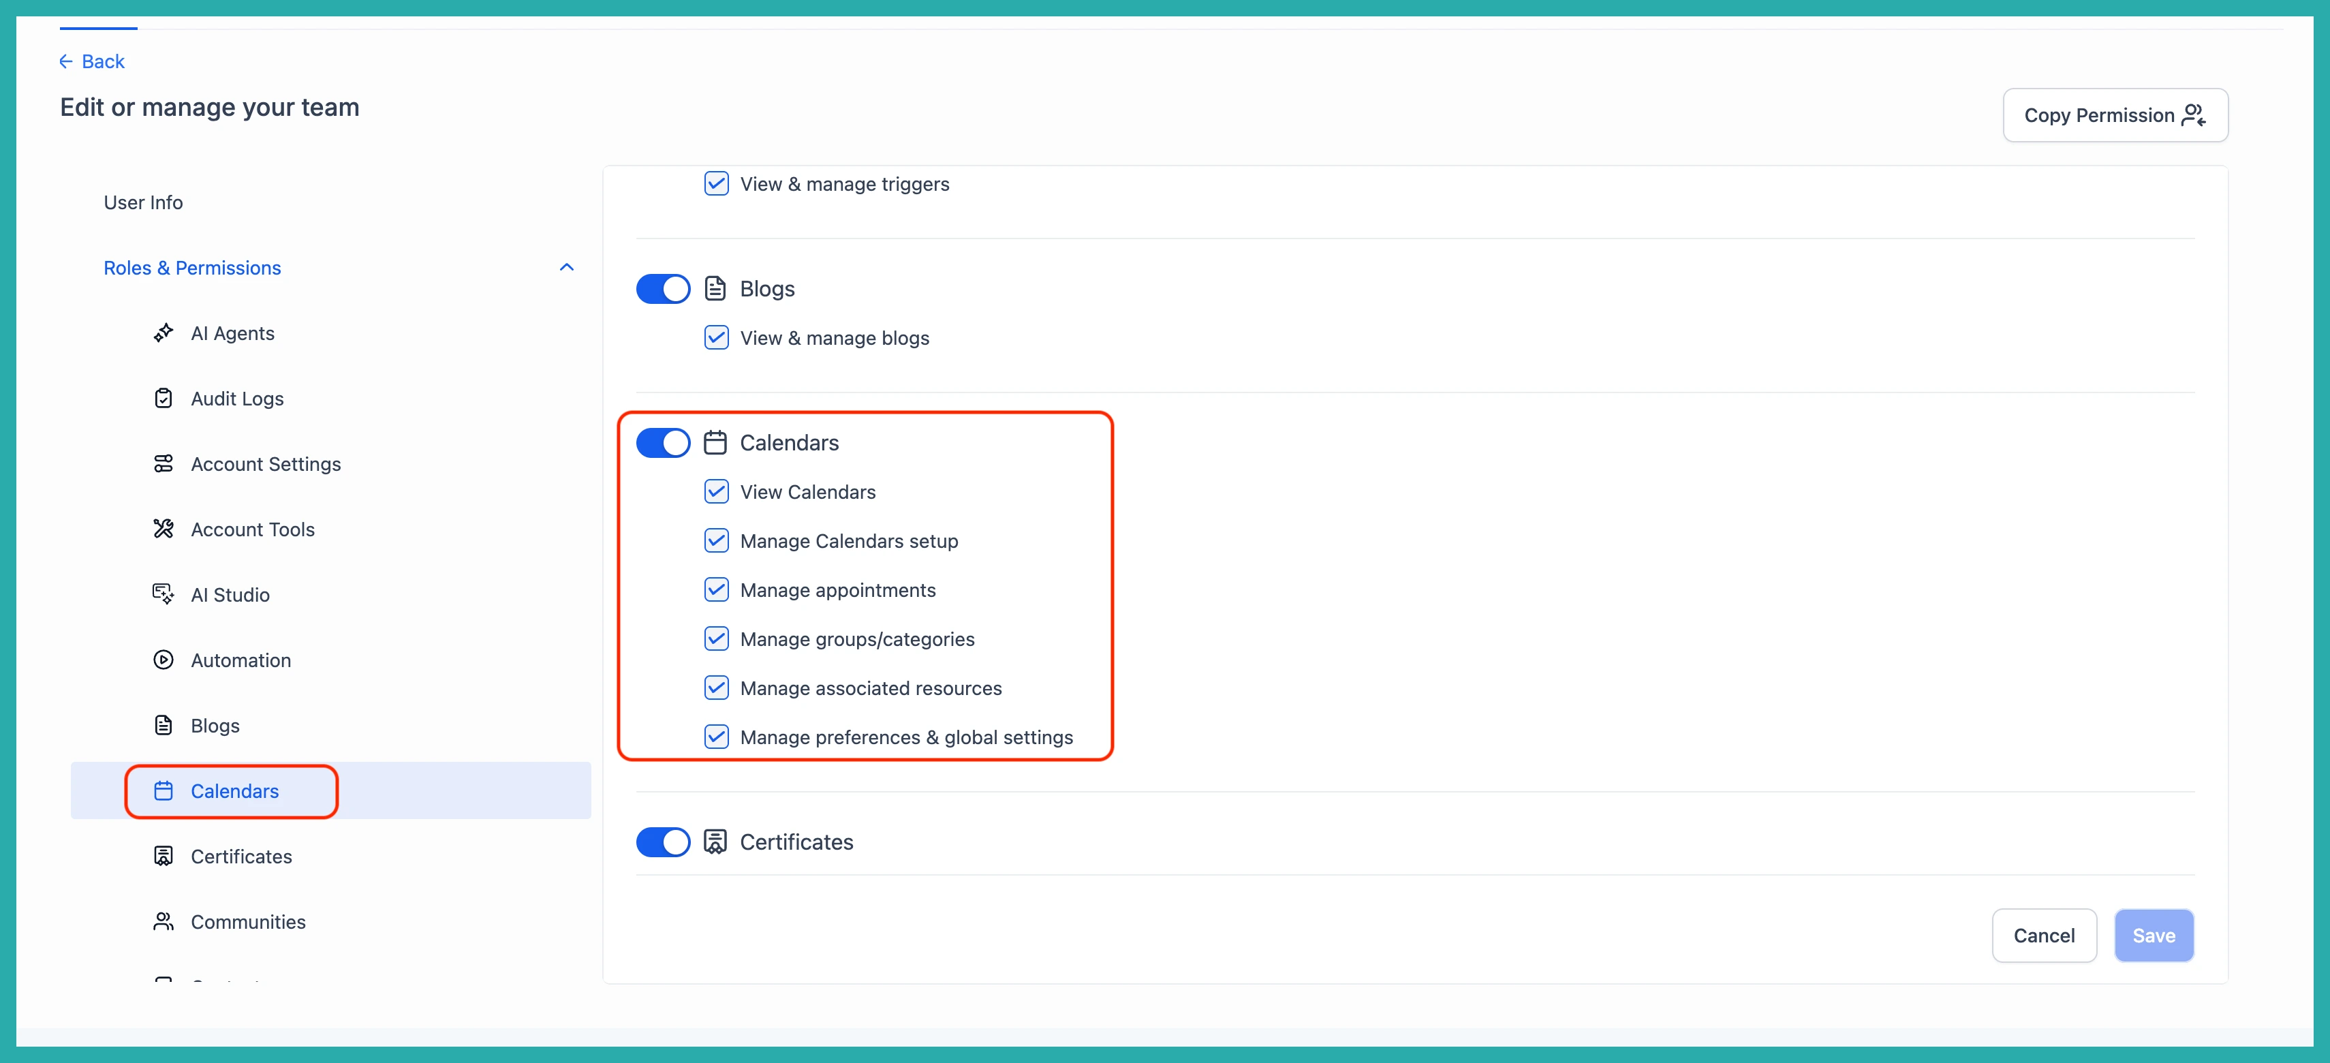2330x1063 pixels.
Task: Go to AI Agents permissions
Action: coord(232,333)
